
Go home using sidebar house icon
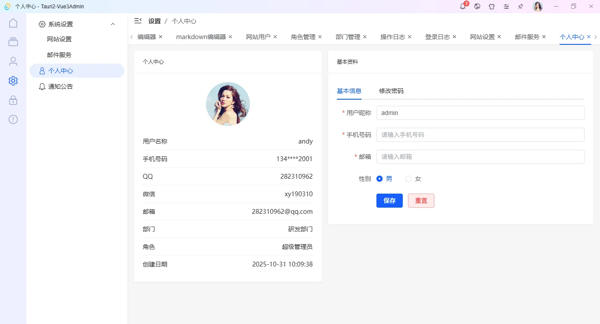pos(13,22)
